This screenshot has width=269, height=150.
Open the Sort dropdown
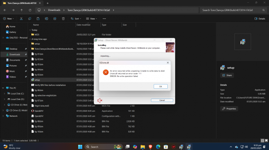pyautogui.click(x=76, y=18)
